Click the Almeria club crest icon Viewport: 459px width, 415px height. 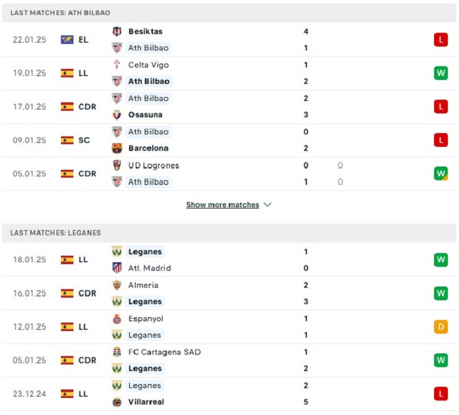click(117, 285)
